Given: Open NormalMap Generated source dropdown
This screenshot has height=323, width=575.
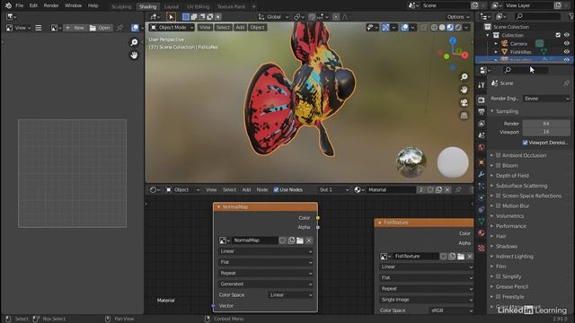Looking at the screenshot, I should (266, 284).
